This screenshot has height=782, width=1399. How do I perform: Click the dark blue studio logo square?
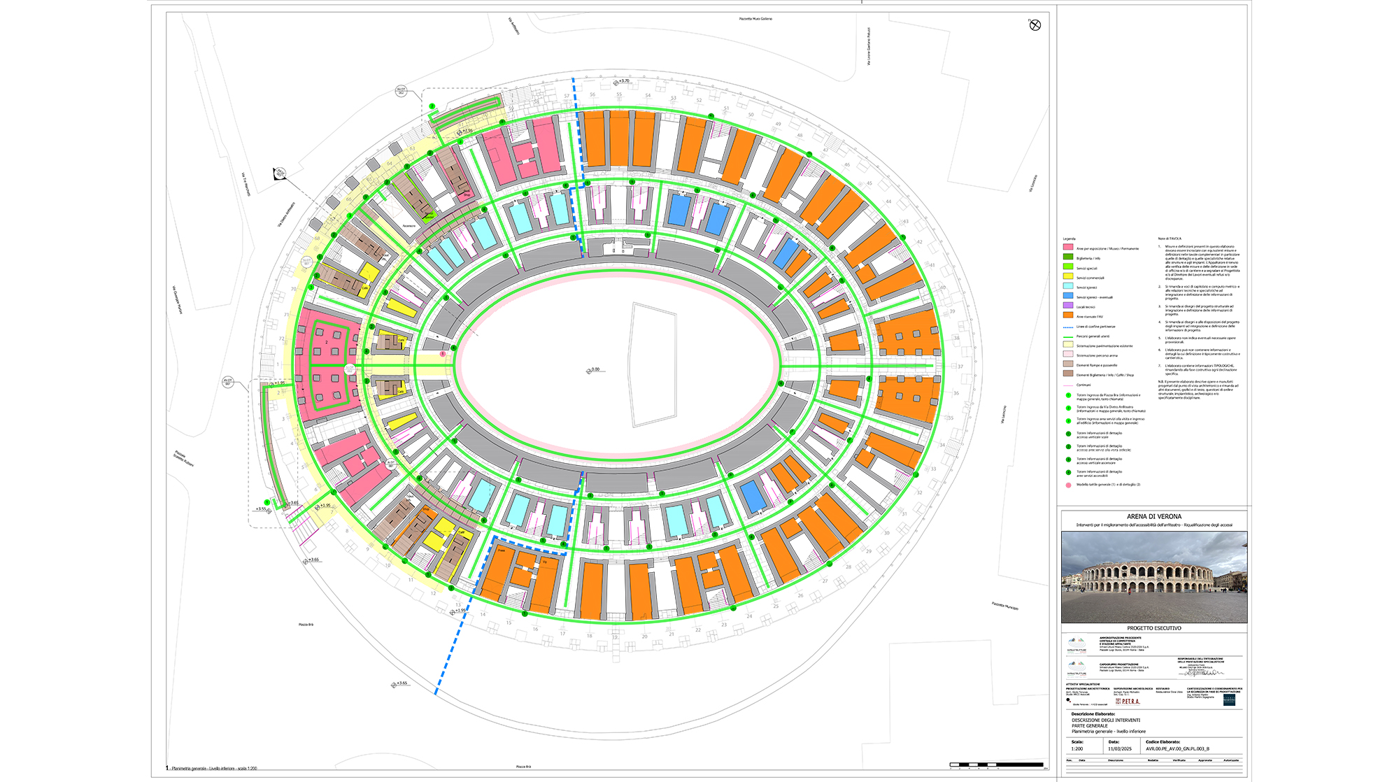click(1229, 700)
